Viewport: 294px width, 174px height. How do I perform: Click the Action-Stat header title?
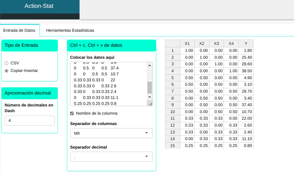click(x=39, y=6)
